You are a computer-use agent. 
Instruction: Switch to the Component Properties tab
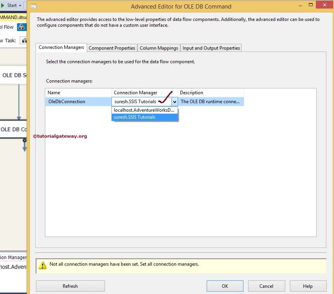[112, 48]
